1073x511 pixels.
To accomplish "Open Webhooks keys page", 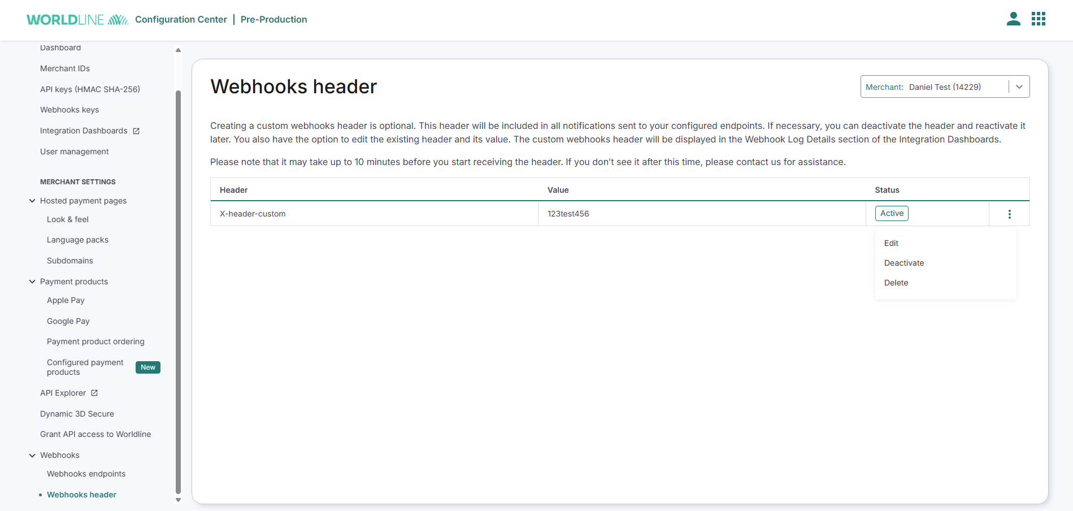I will pos(69,110).
